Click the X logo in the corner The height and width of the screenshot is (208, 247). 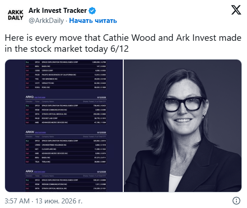[x=236, y=10]
